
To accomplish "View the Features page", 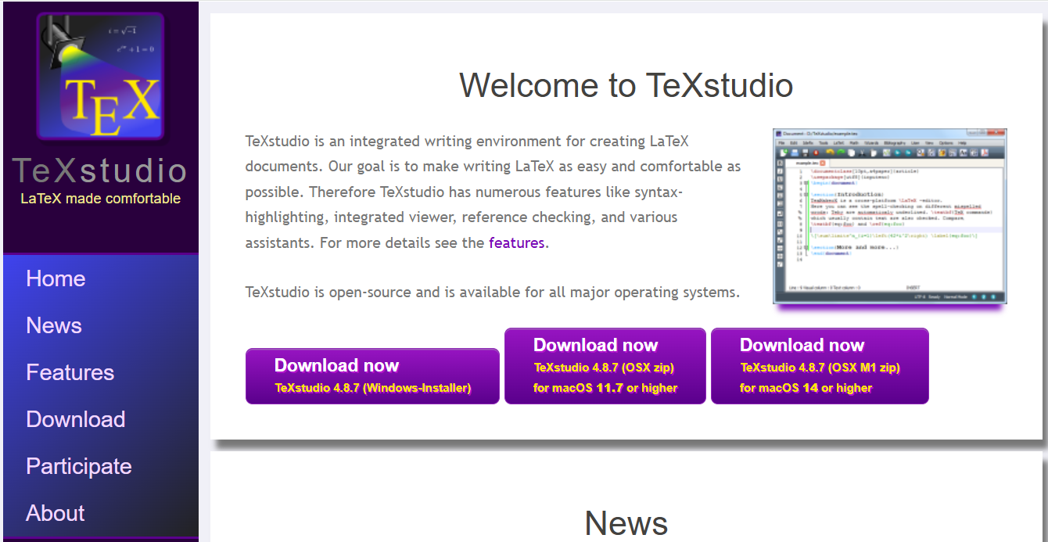I will pyautogui.click(x=70, y=372).
